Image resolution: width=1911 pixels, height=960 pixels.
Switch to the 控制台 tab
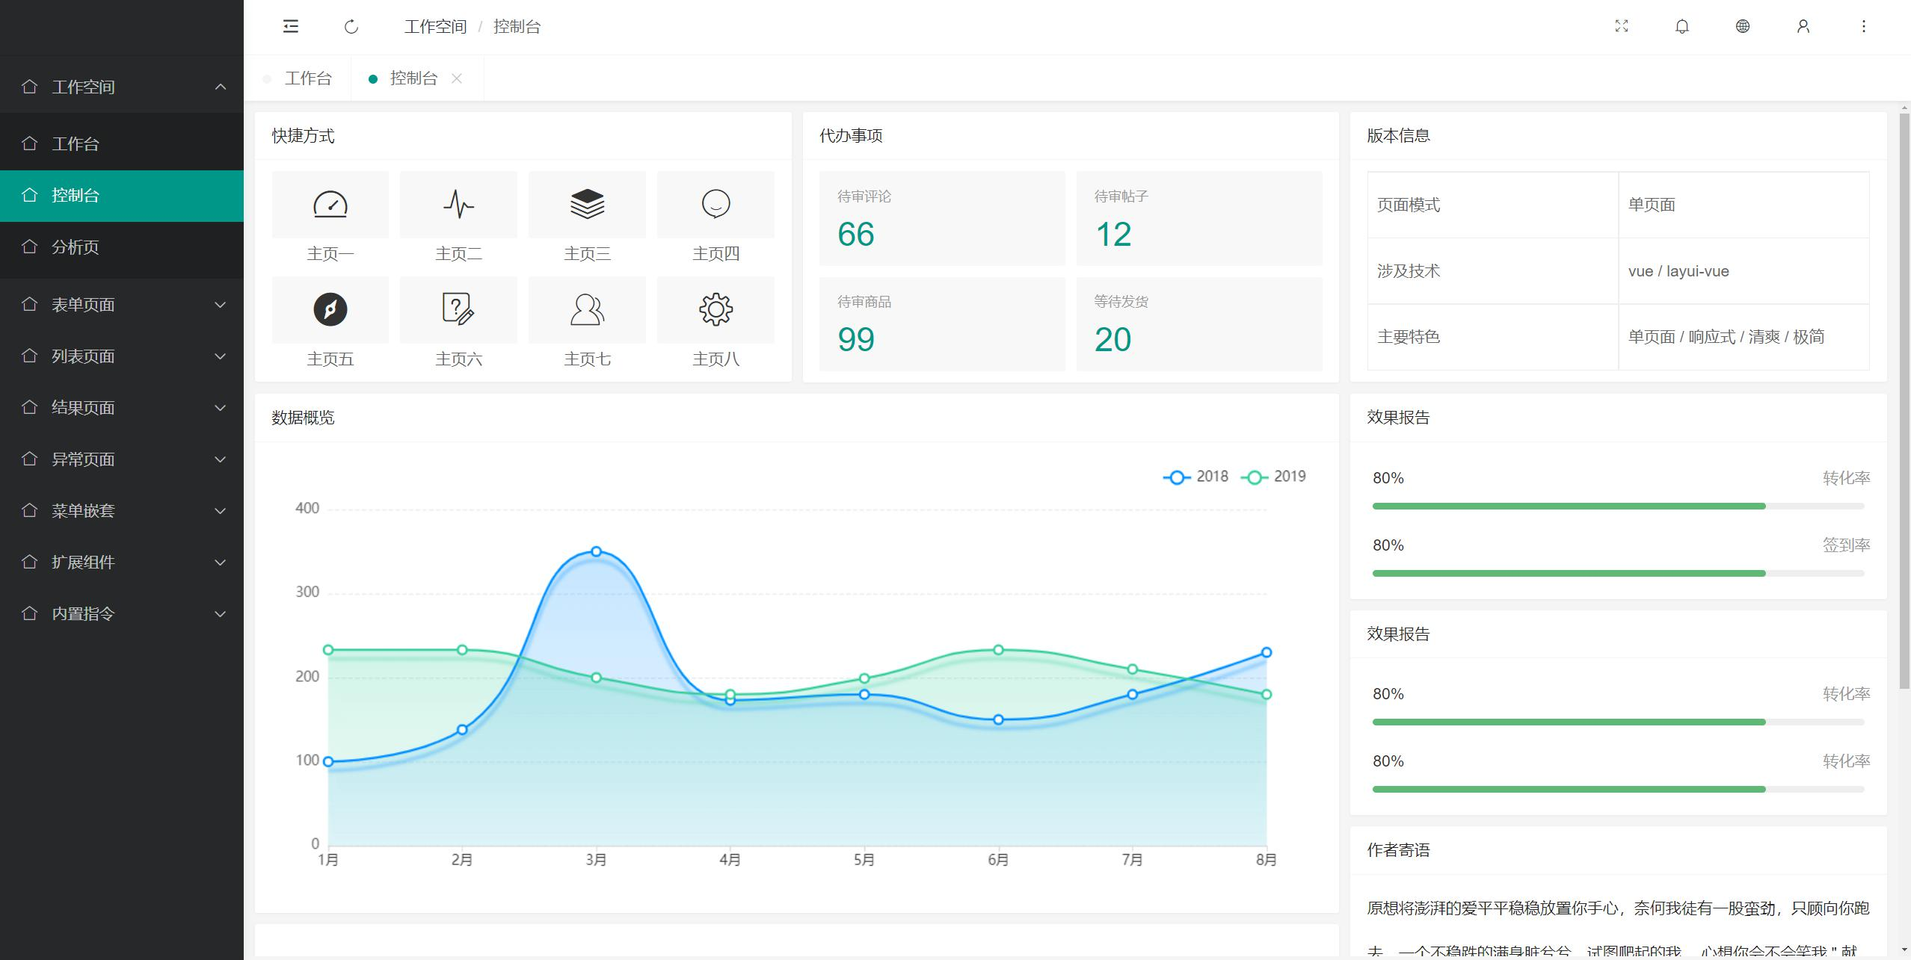click(413, 78)
